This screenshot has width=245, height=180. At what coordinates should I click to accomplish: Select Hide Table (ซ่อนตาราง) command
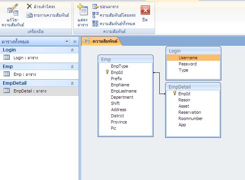(x=105, y=7)
